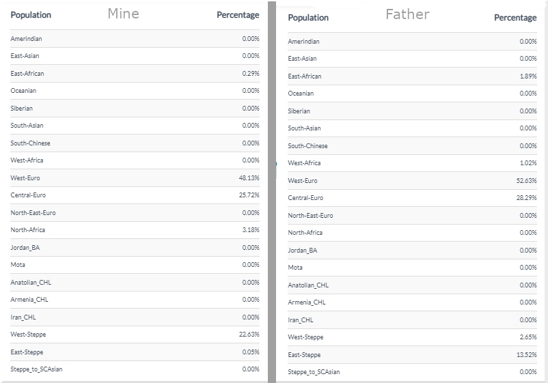The height and width of the screenshot is (383, 548).
Task: Sort by Percentage header in Mine table
Action: point(238,15)
